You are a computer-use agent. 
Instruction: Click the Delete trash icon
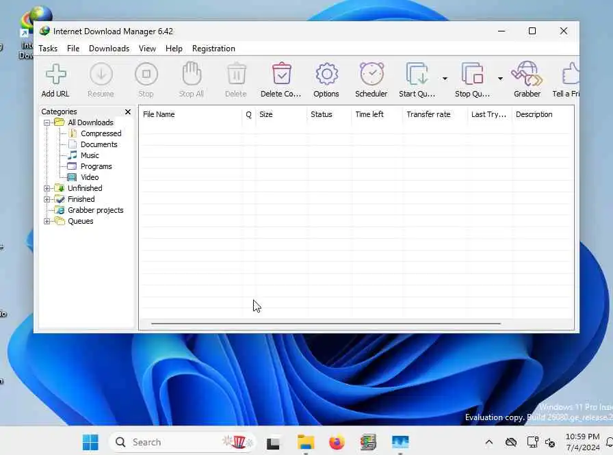[x=237, y=73]
